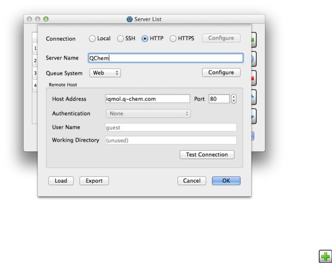Click the Export button

pyautogui.click(x=94, y=181)
